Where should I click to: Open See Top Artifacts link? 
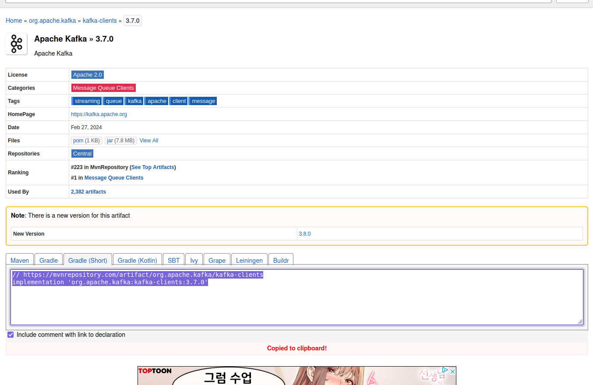[153, 167]
